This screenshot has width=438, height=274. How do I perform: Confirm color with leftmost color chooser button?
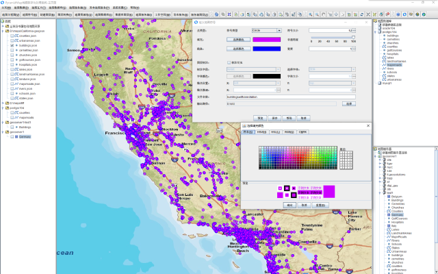click(x=289, y=206)
